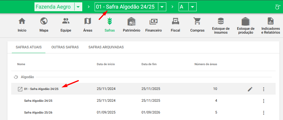Open Compras shopping cart icon
This screenshot has width=283, height=120.
[197, 22]
